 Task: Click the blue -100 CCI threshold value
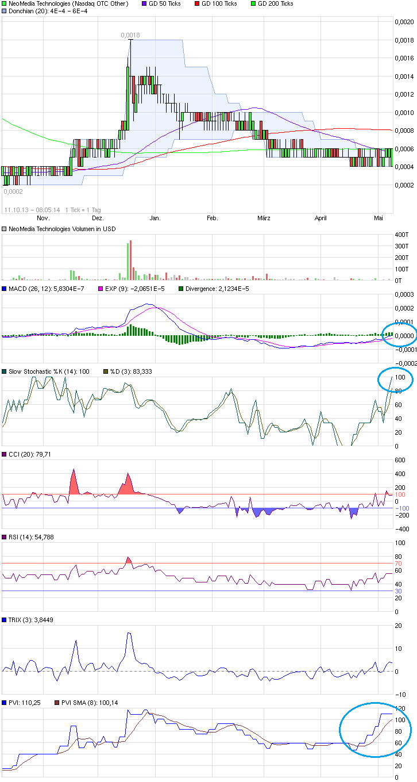tap(402, 508)
